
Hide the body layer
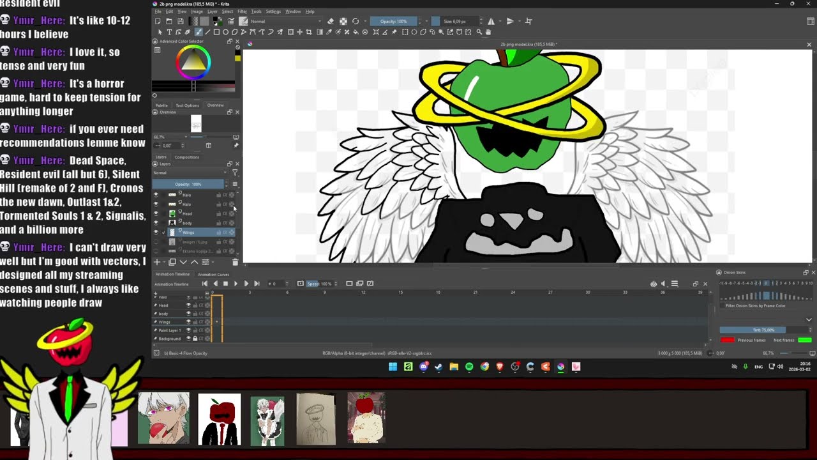coord(156,223)
